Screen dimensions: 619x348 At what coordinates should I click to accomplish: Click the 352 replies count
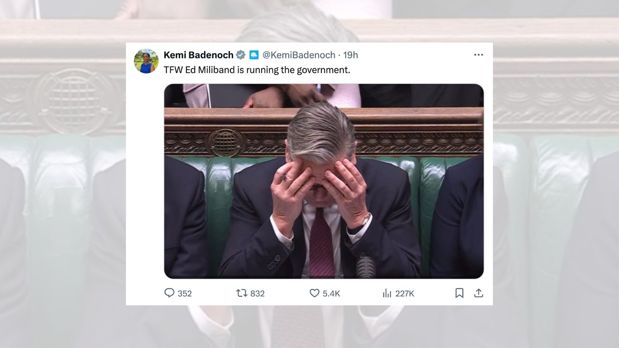tap(185, 293)
